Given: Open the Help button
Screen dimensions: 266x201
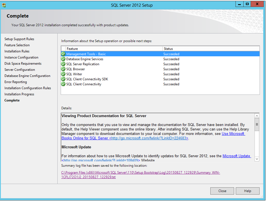Looking at the screenshot, I should [248, 191].
